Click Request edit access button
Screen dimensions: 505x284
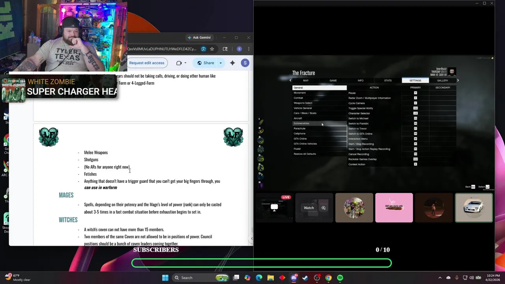(146, 63)
